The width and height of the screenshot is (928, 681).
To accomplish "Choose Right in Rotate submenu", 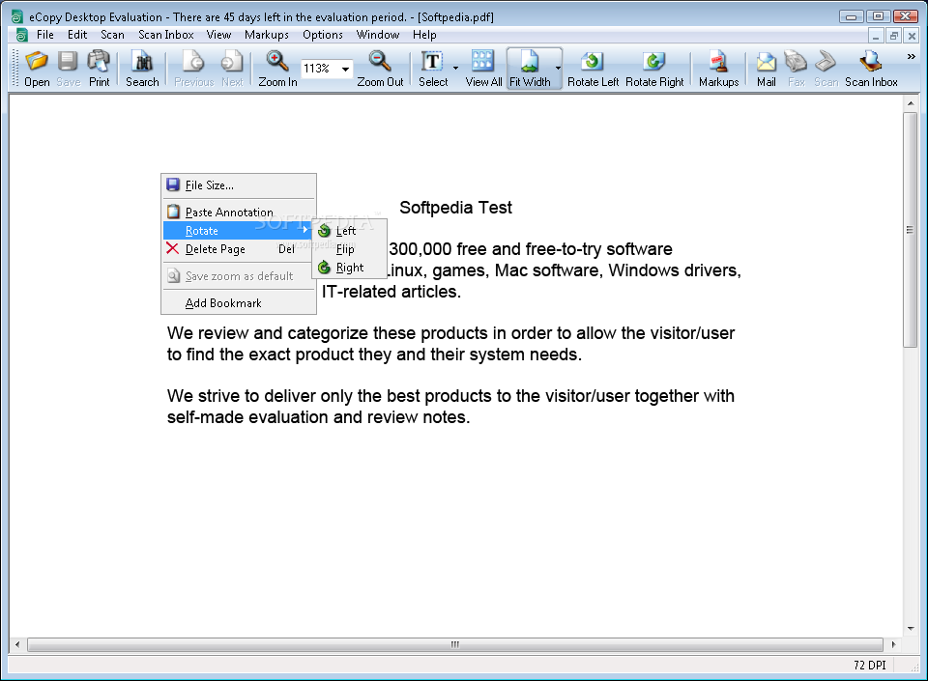I will 349,268.
